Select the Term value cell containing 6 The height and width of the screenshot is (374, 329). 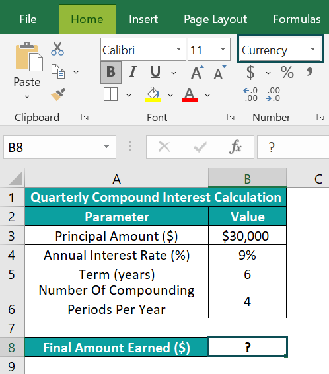coord(248,274)
